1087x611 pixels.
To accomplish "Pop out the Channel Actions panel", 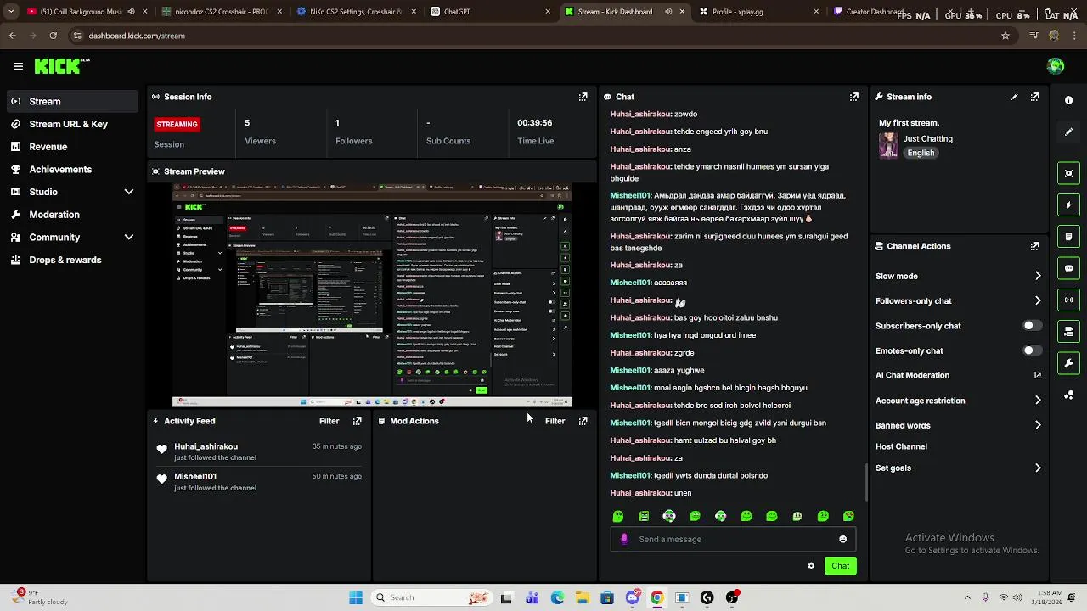I will click(x=1034, y=246).
